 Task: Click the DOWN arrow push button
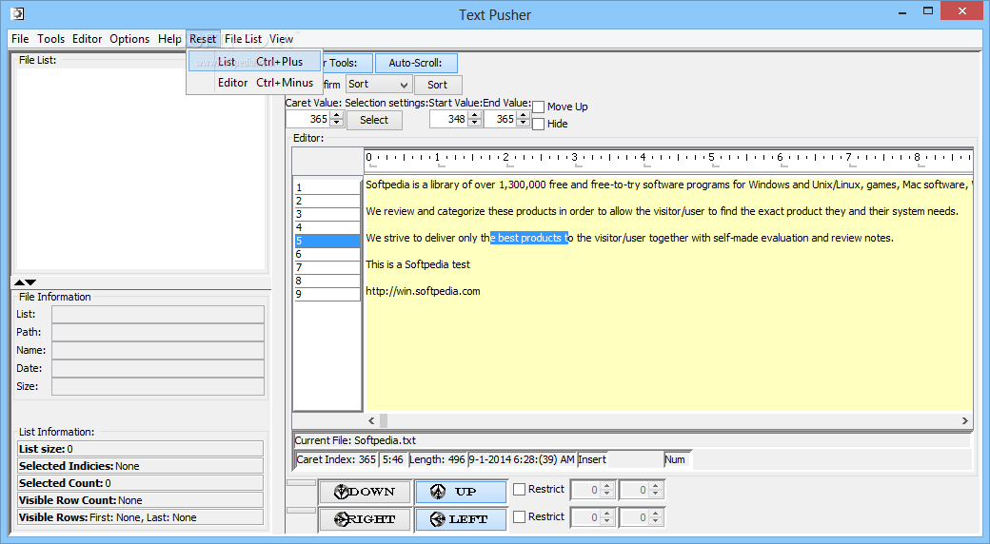[365, 492]
